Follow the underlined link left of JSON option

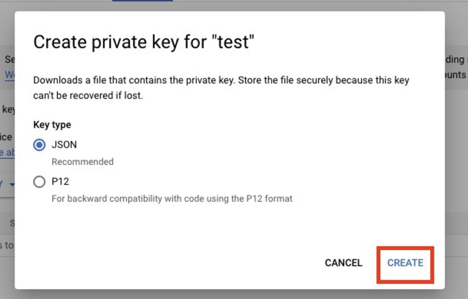click(x=6, y=153)
